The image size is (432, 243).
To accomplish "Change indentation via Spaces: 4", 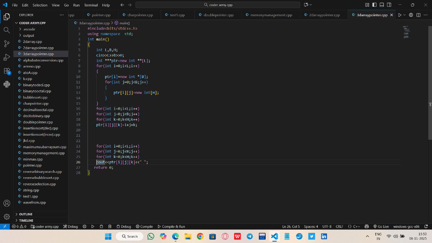I will tap(311, 226).
